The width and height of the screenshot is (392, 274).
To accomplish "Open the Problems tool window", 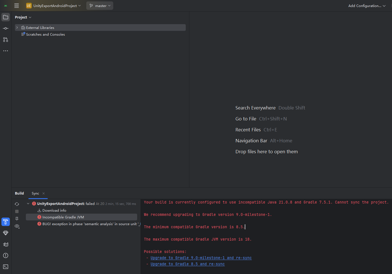I will 6,255.
